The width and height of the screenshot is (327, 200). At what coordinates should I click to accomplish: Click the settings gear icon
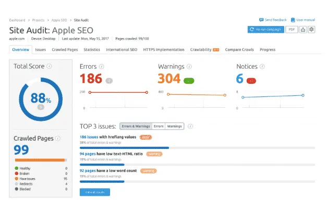pyautogui.click(x=311, y=30)
